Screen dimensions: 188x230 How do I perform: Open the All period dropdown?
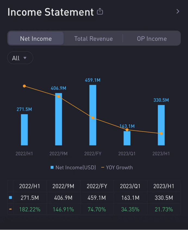coord(20,58)
